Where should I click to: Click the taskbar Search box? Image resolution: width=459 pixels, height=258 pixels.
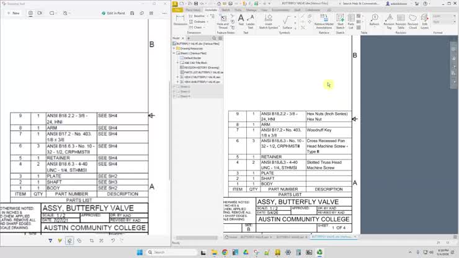(x=172, y=252)
